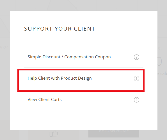This screenshot has width=167, height=140.
Task: Show help for Simple Discount / Compensation Coupon
Action: coord(136,57)
